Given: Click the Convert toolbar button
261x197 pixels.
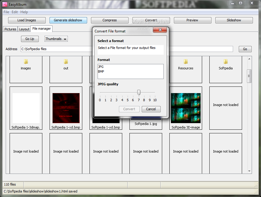Looking at the screenshot, I should tap(151, 20).
